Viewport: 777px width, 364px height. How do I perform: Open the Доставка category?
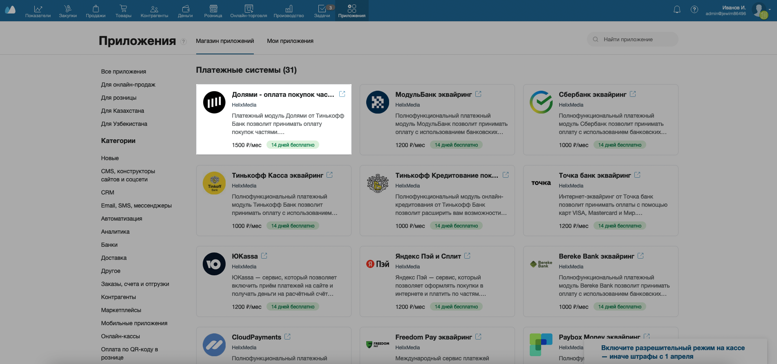[x=114, y=258]
